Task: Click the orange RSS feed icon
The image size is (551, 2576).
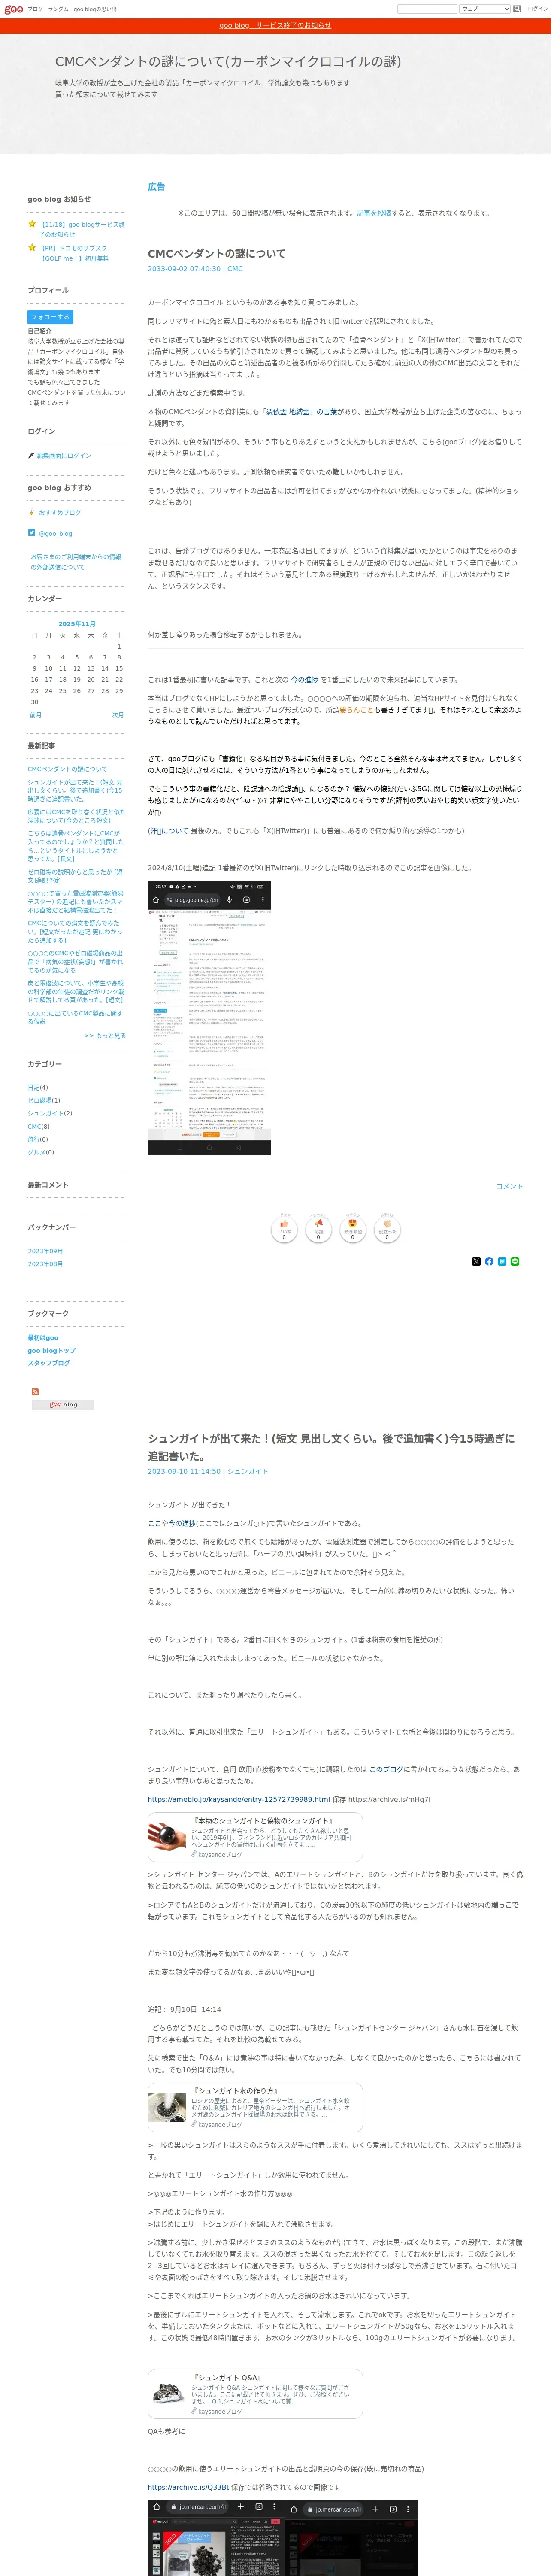Action: 35,1392
